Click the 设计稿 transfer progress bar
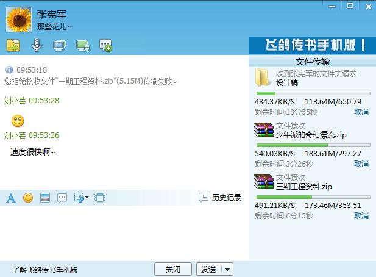376x277 pixels. [x=313, y=93]
